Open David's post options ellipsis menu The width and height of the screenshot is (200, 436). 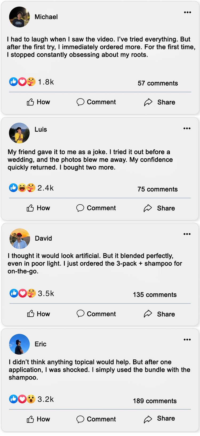(x=187, y=234)
